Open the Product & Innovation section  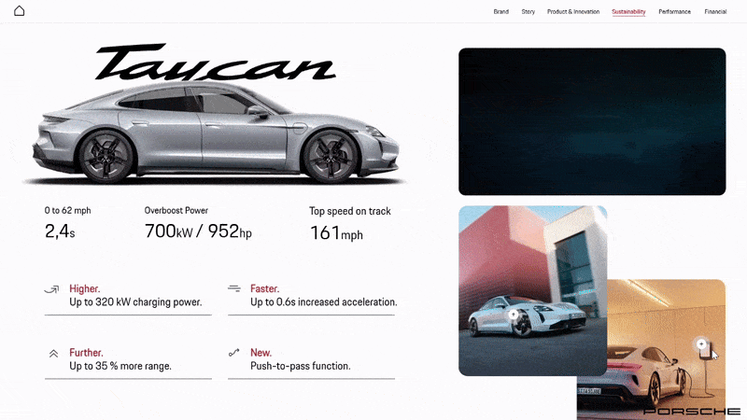pyautogui.click(x=573, y=12)
